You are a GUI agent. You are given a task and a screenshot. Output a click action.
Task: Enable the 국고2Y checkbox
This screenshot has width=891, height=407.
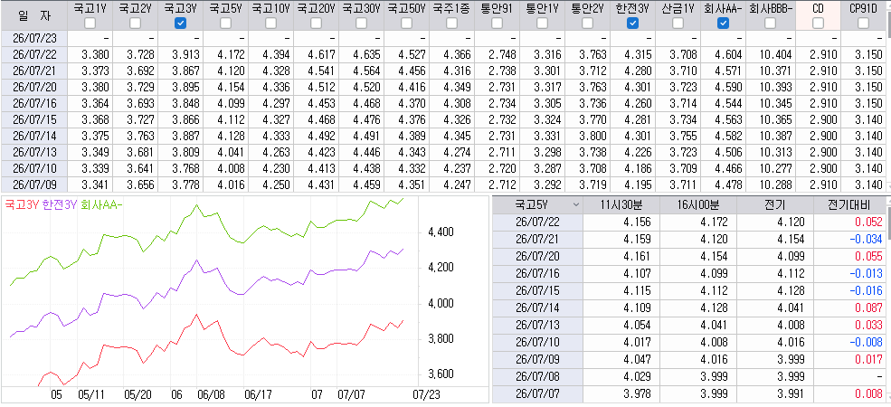(x=136, y=23)
